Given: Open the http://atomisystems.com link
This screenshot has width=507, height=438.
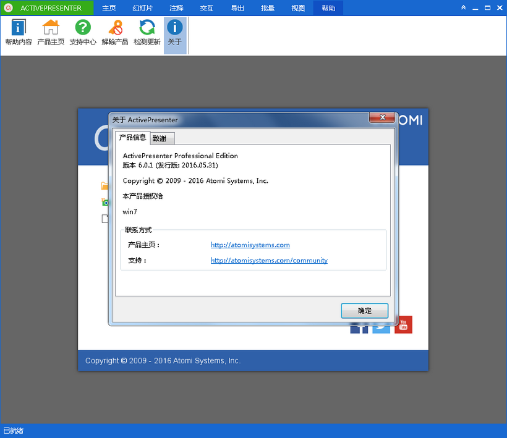Looking at the screenshot, I should click(x=250, y=245).
